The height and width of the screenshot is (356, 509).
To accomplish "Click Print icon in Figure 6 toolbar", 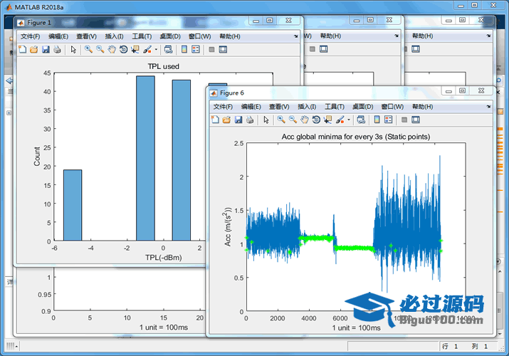I will pos(250,120).
